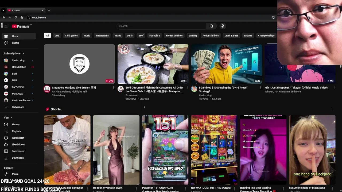Image resolution: width=342 pixels, height=192 pixels.
Task: Go back with browser back arrow
Action: point(3,18)
